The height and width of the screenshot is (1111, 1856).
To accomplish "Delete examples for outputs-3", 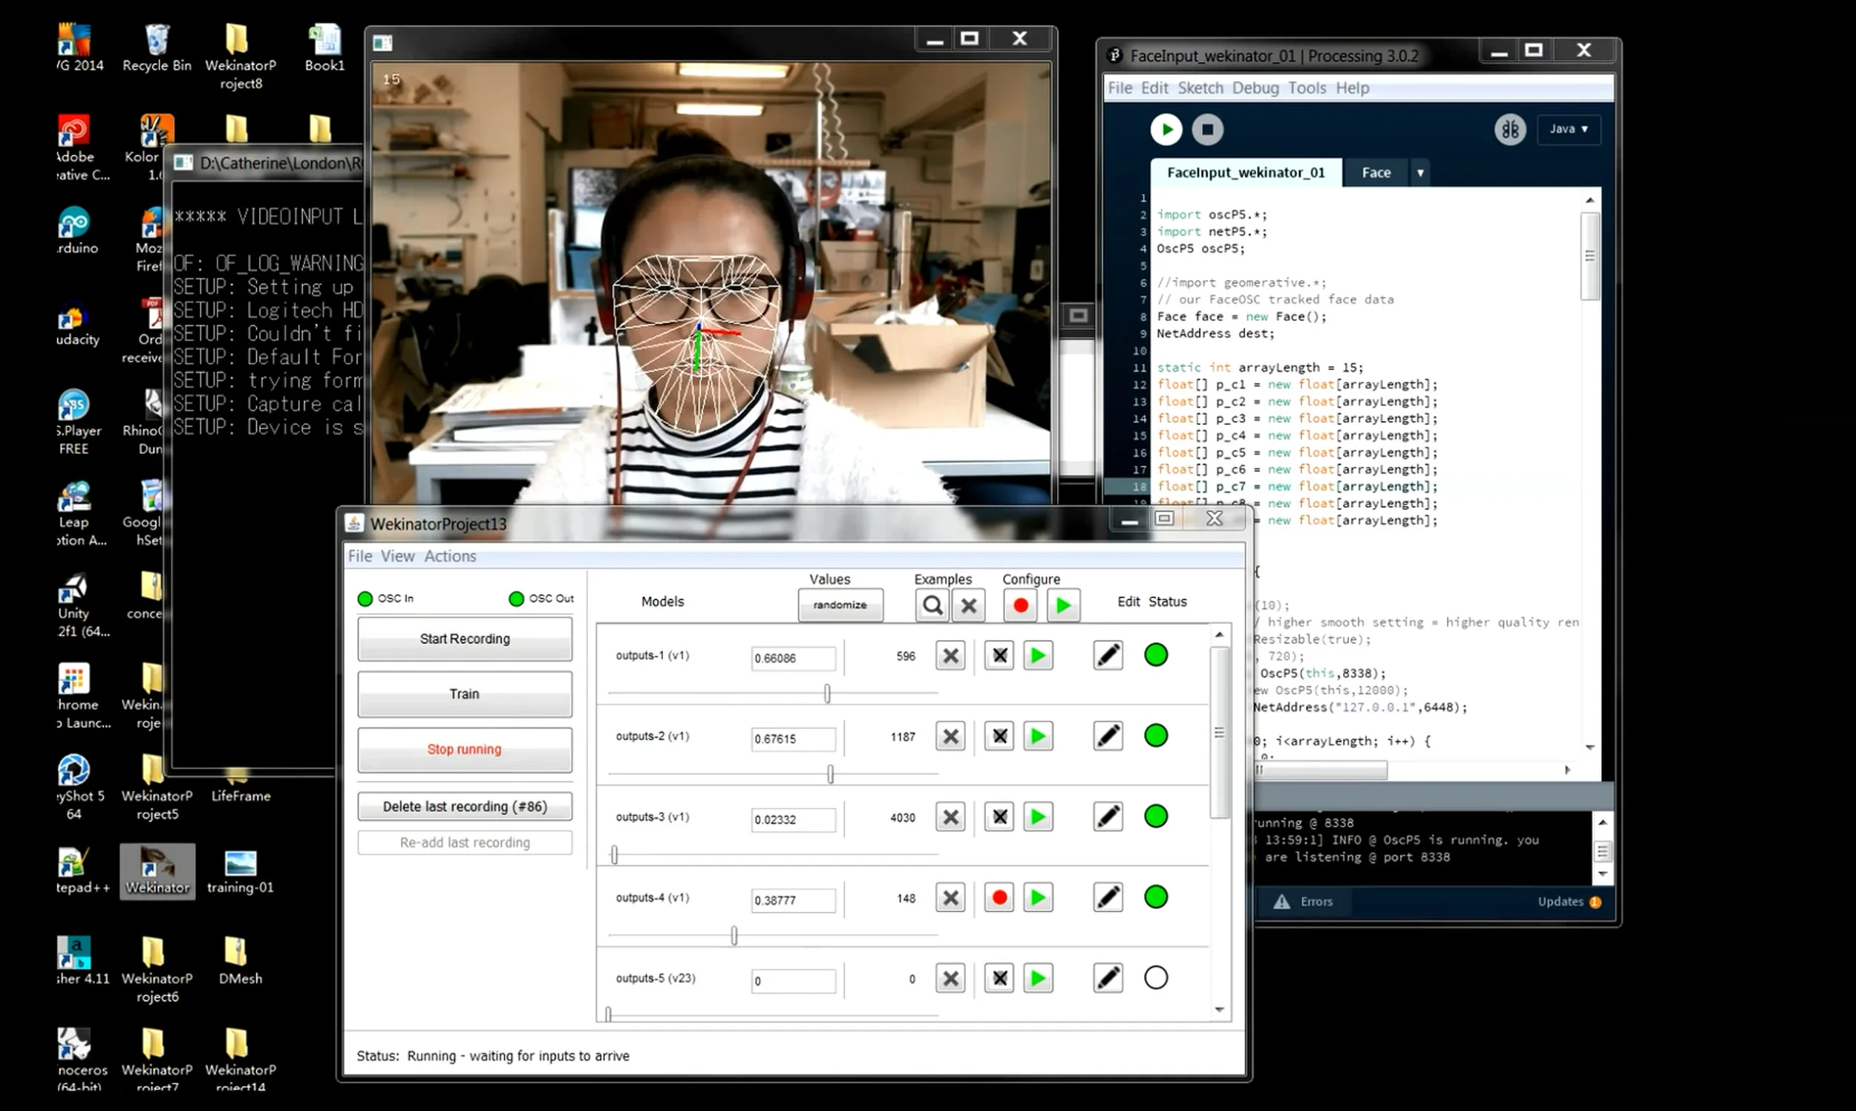I will point(950,817).
